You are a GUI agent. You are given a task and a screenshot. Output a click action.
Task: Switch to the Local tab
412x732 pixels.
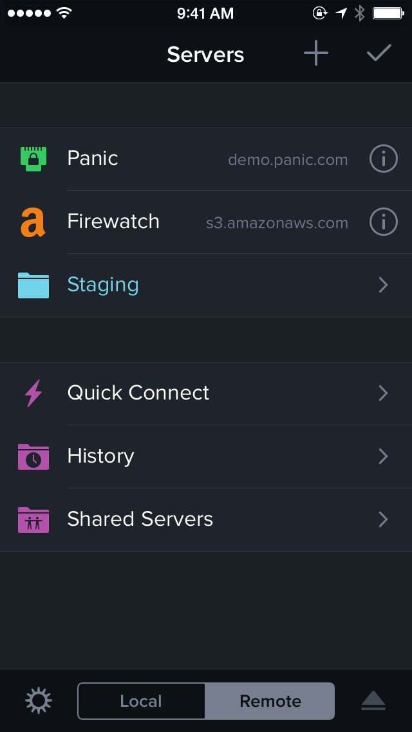141,700
